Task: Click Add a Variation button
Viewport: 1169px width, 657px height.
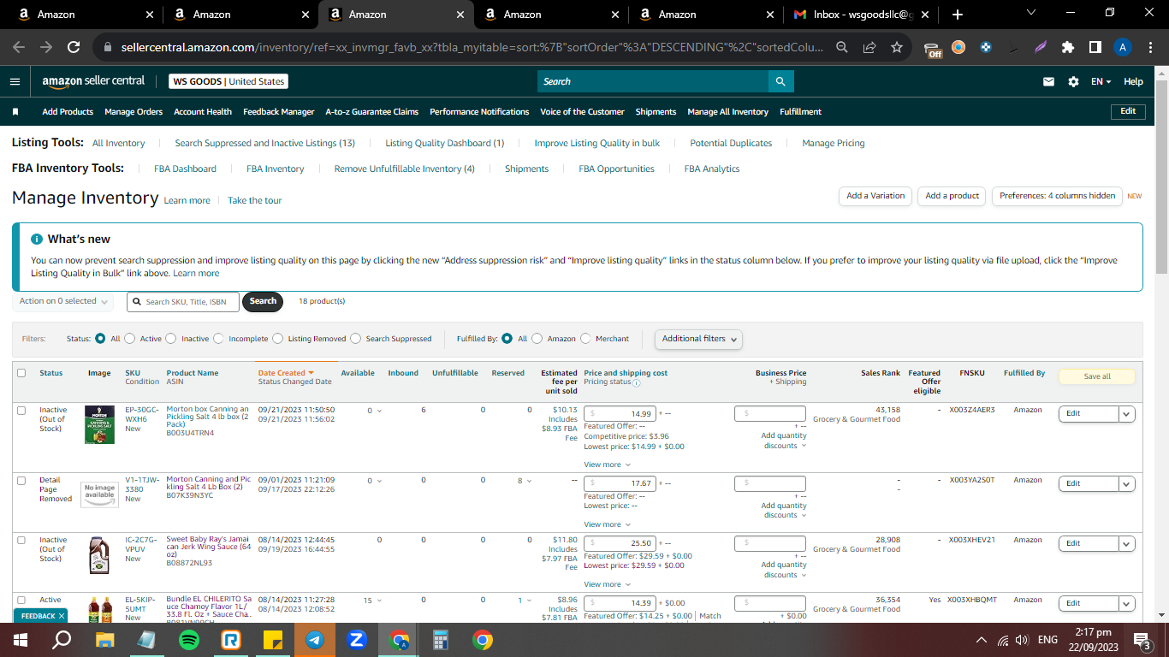Action: coord(875,196)
